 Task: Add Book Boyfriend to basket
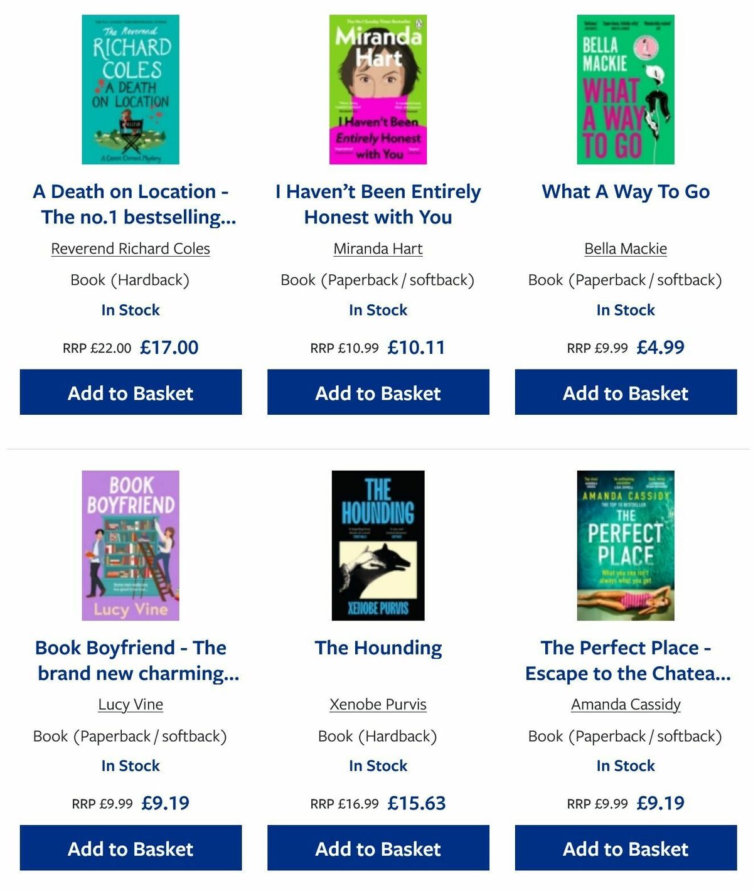coord(130,848)
